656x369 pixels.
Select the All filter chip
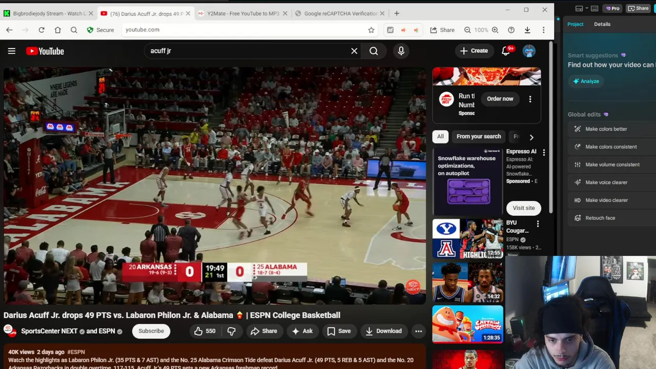coord(440,136)
